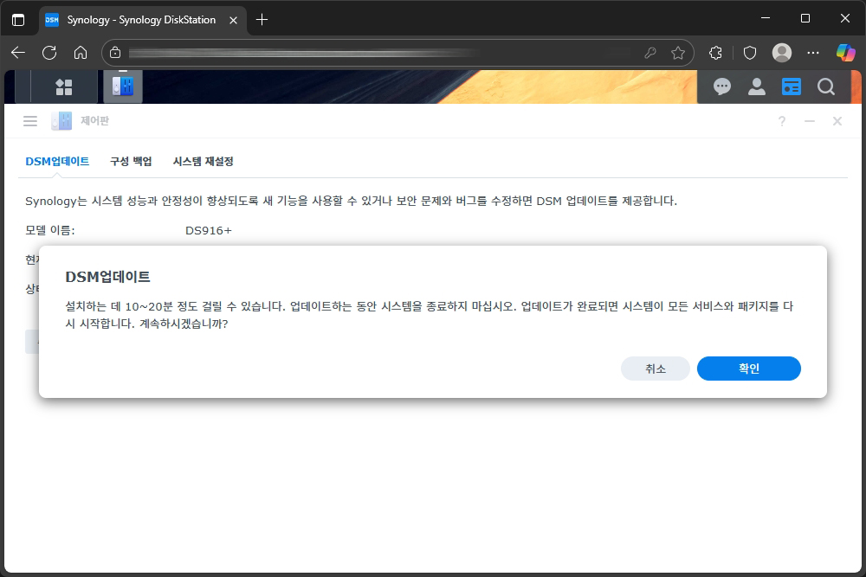866x577 pixels.
Task: Open the DSM user options icon
Action: pyautogui.click(x=757, y=87)
